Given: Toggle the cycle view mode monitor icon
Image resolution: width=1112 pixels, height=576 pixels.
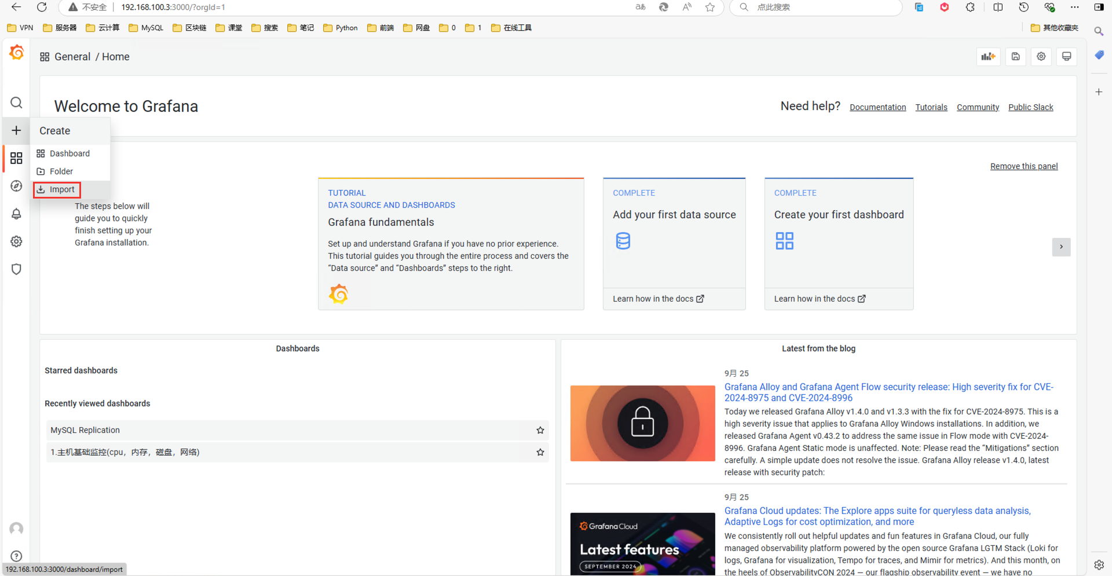Looking at the screenshot, I should point(1067,57).
